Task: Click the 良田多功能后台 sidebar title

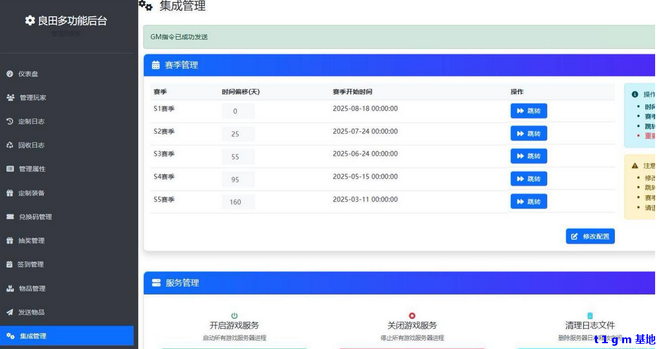Action: [x=72, y=20]
